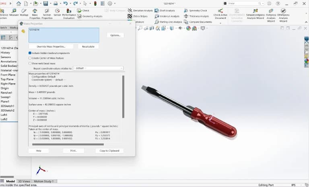Expand the New document dropdown arrow

[31, 3]
